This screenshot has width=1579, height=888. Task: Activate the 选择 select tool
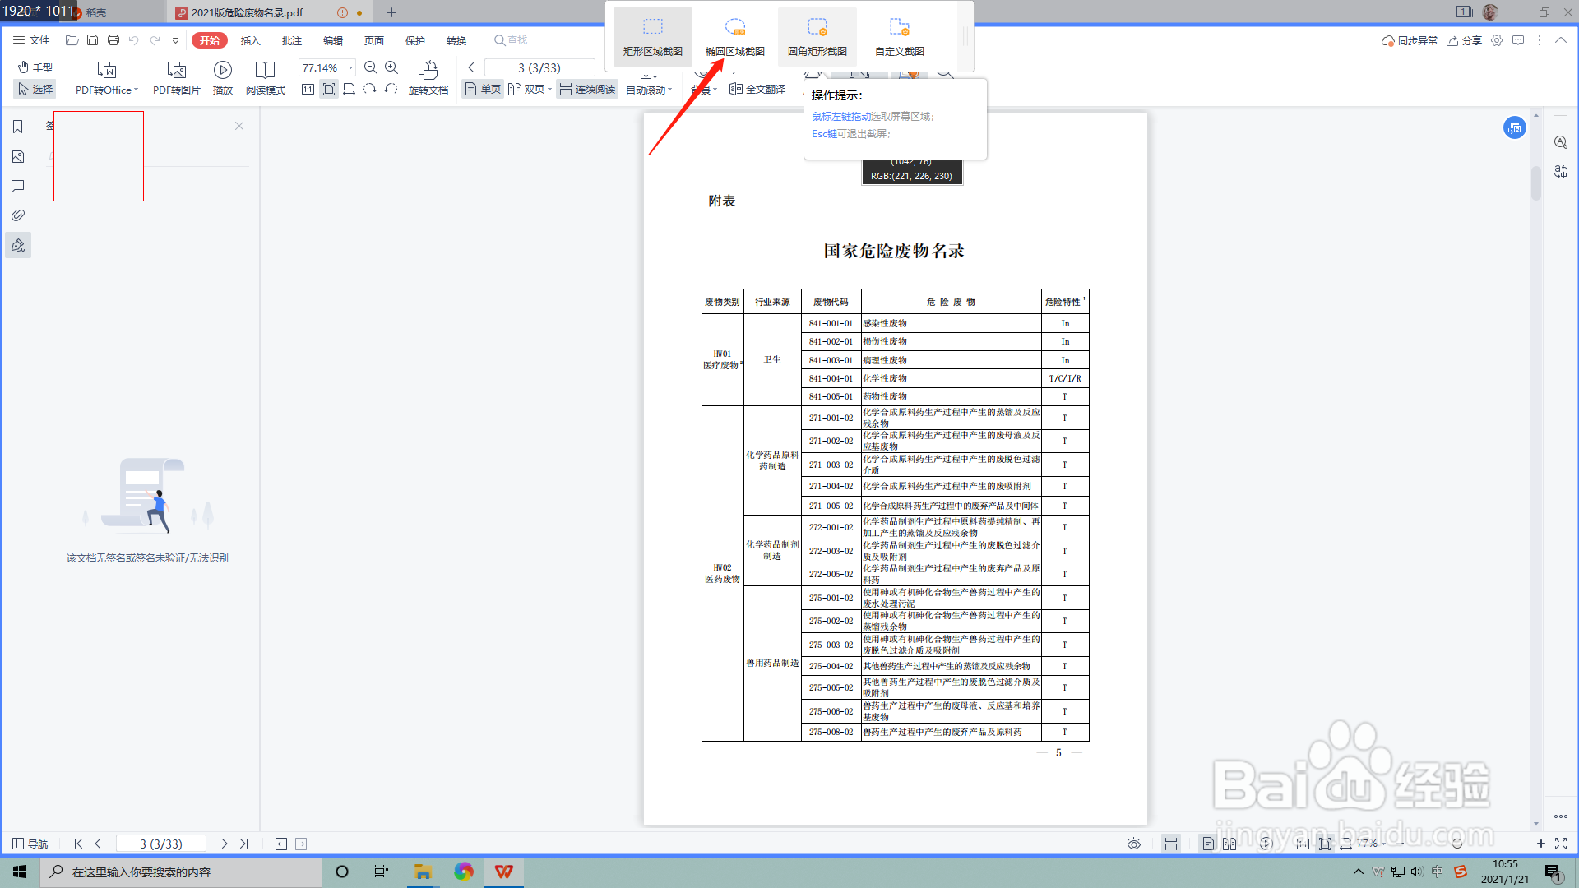[x=35, y=89]
